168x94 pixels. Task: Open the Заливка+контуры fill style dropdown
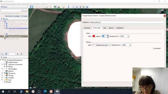(x=103, y=45)
